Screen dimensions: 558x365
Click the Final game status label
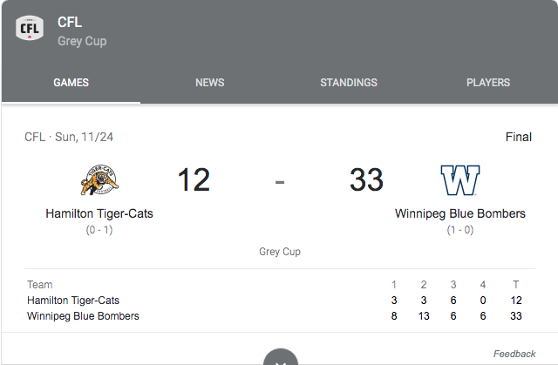[x=519, y=137]
